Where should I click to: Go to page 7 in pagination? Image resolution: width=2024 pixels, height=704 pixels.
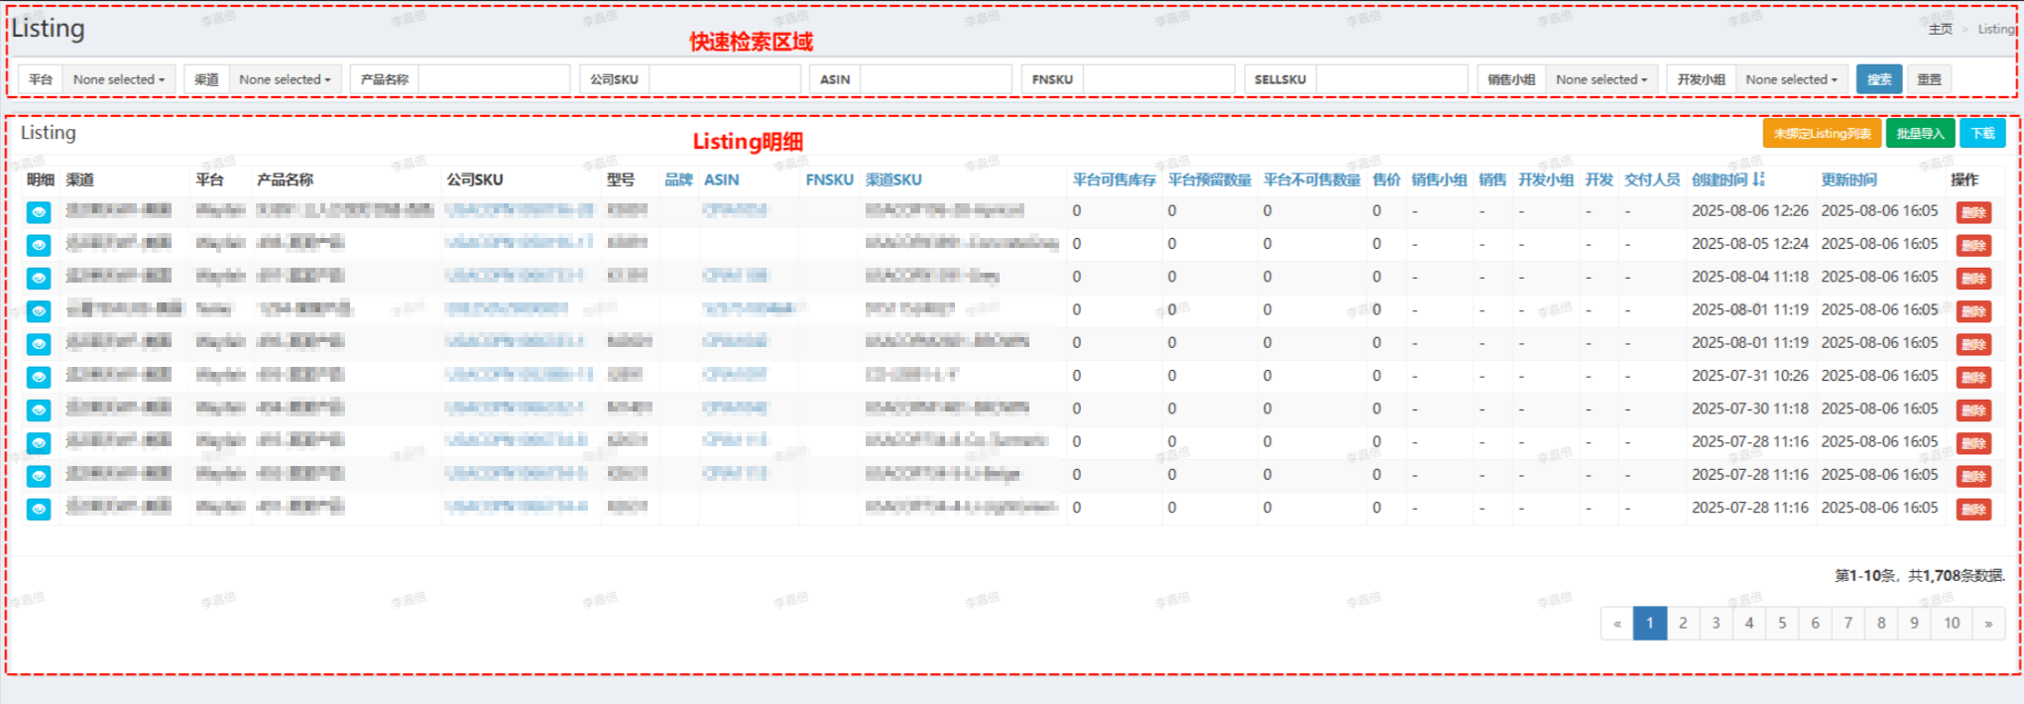pyautogui.click(x=1848, y=623)
